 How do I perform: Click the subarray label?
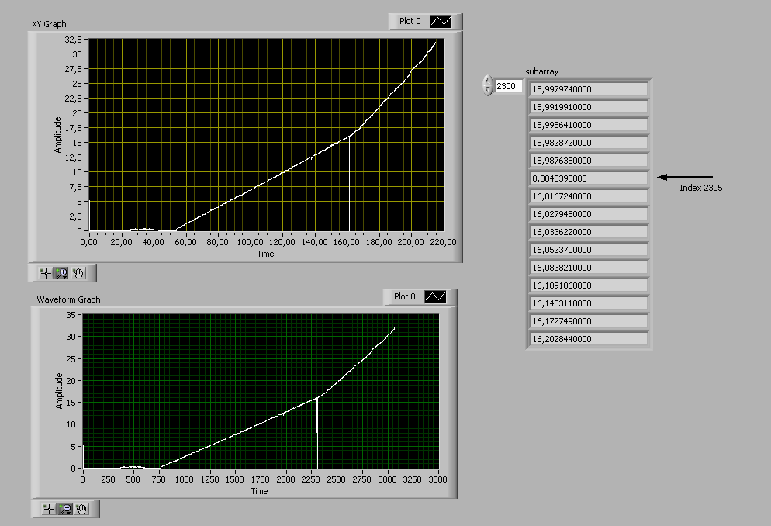tap(542, 72)
